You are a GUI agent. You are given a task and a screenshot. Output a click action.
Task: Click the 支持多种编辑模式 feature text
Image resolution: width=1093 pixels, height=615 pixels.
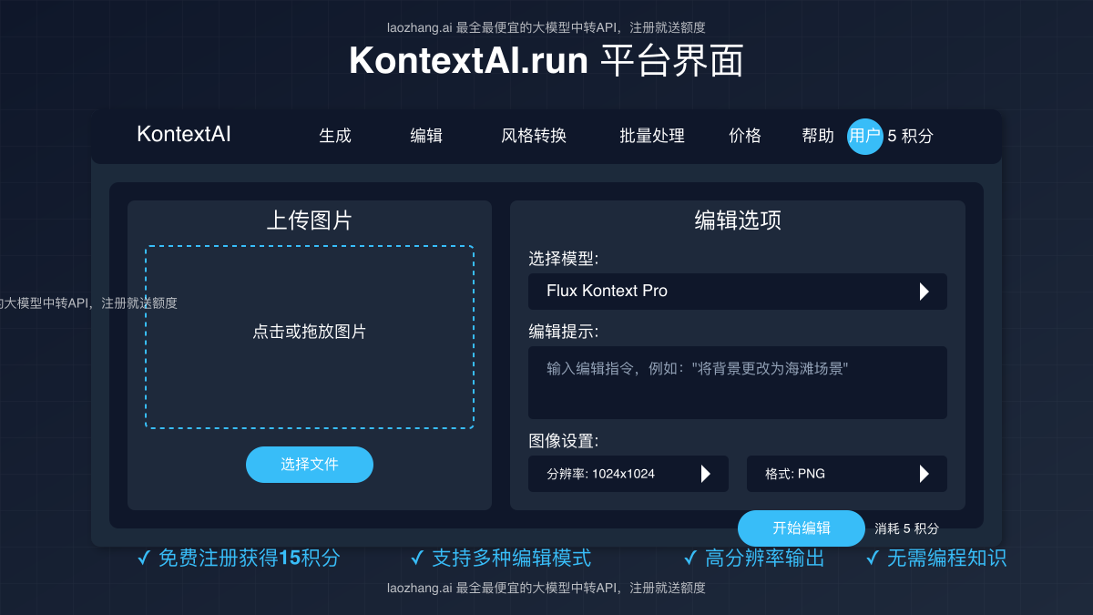[511, 558]
